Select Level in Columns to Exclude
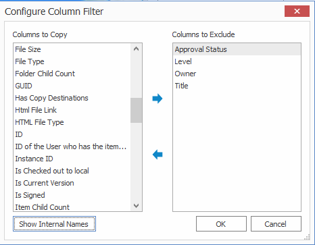This screenshot has width=315, height=245. point(237,61)
